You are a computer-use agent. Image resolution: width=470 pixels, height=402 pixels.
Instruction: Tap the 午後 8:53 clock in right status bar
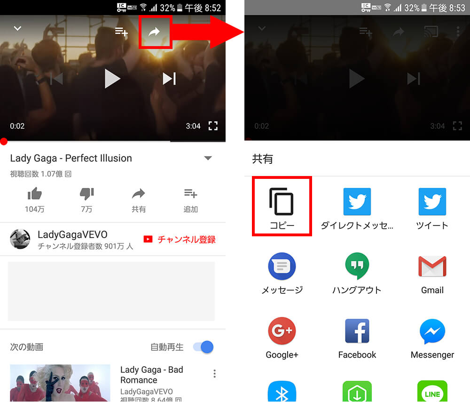click(446, 8)
